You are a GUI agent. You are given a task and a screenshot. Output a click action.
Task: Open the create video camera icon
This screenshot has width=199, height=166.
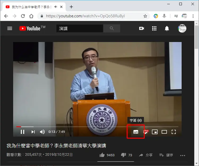pyautogui.click(x=141, y=28)
